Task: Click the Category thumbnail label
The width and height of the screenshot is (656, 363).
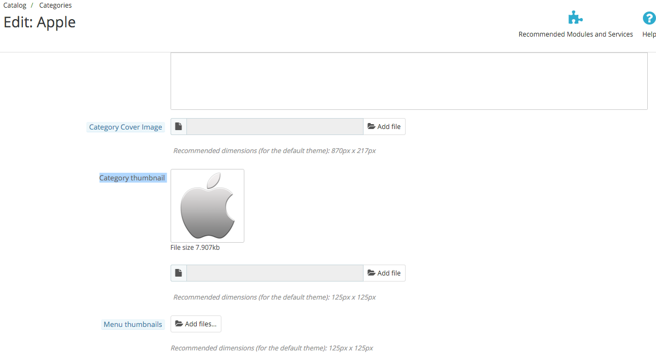Action: pos(132,178)
